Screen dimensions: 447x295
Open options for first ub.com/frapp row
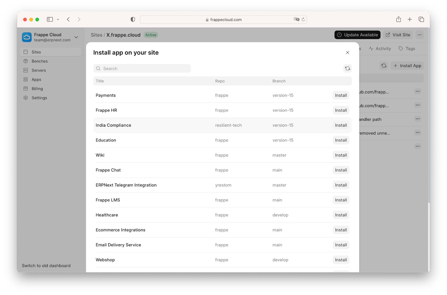(418, 91)
